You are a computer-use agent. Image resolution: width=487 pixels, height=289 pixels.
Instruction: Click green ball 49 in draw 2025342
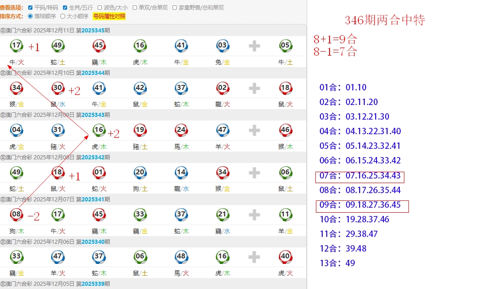tap(16, 172)
